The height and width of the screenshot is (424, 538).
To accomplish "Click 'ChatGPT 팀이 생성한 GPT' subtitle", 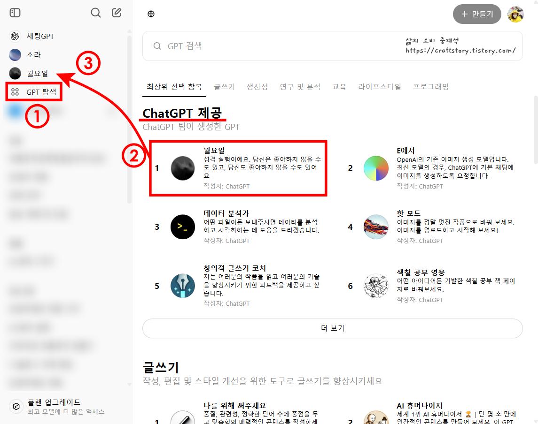I will tap(191, 127).
